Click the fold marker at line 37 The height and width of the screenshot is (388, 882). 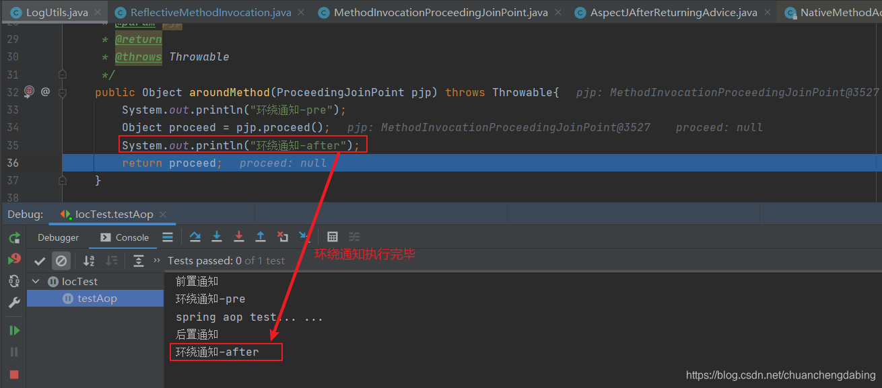click(x=63, y=180)
